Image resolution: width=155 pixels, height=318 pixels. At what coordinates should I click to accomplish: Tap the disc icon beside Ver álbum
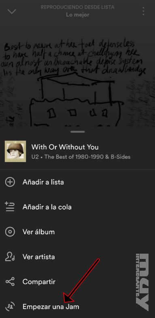click(10, 232)
